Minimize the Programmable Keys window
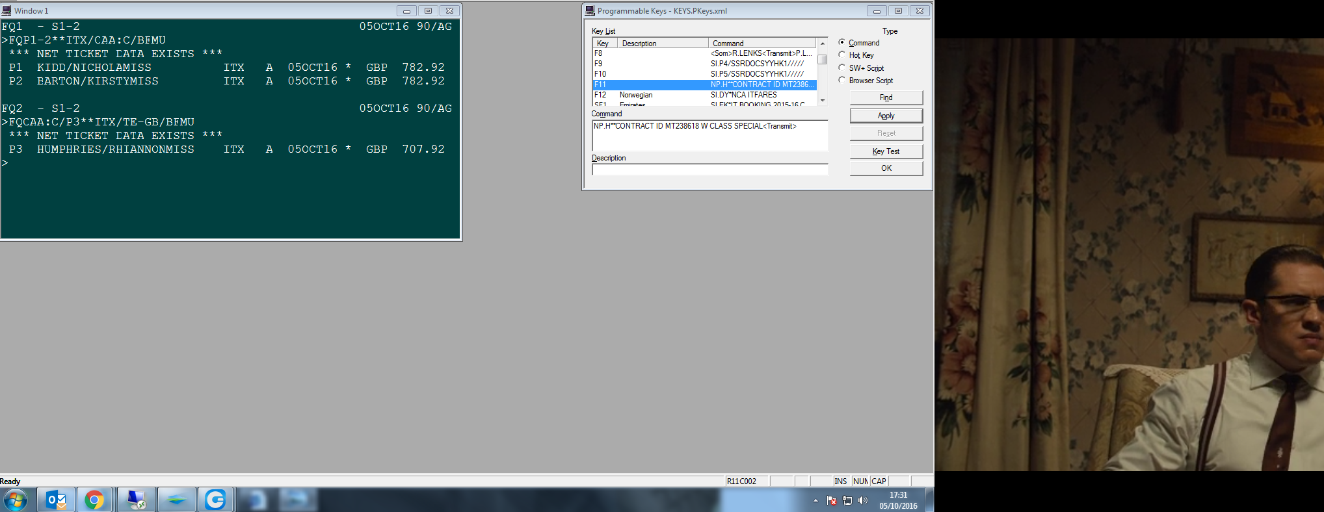 click(x=877, y=10)
